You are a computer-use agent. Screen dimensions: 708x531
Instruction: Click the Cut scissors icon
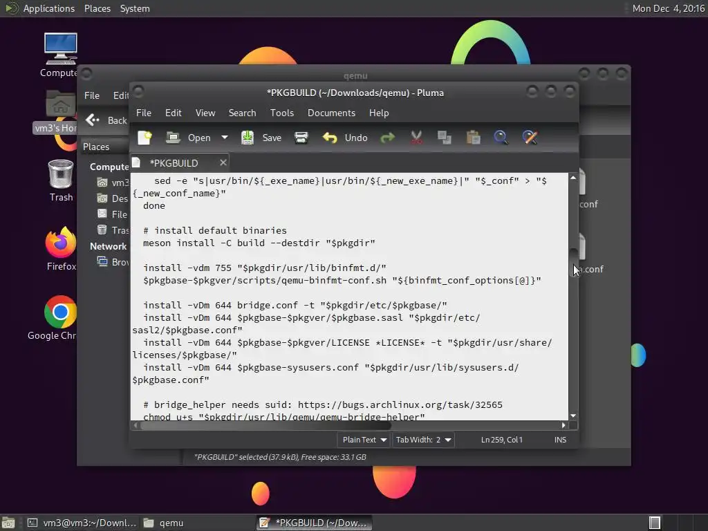point(416,138)
